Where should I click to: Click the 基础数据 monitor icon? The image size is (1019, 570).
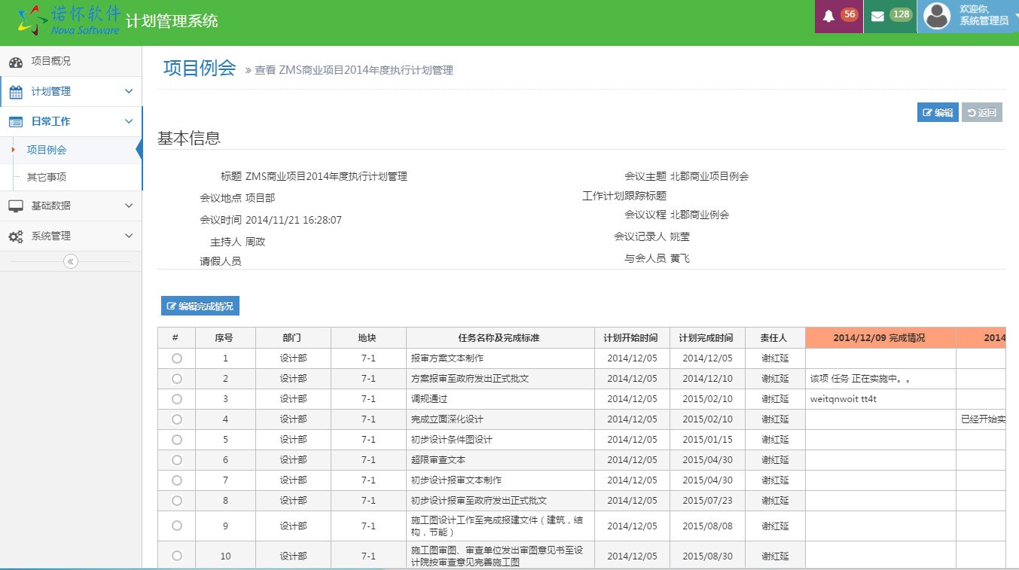point(16,206)
